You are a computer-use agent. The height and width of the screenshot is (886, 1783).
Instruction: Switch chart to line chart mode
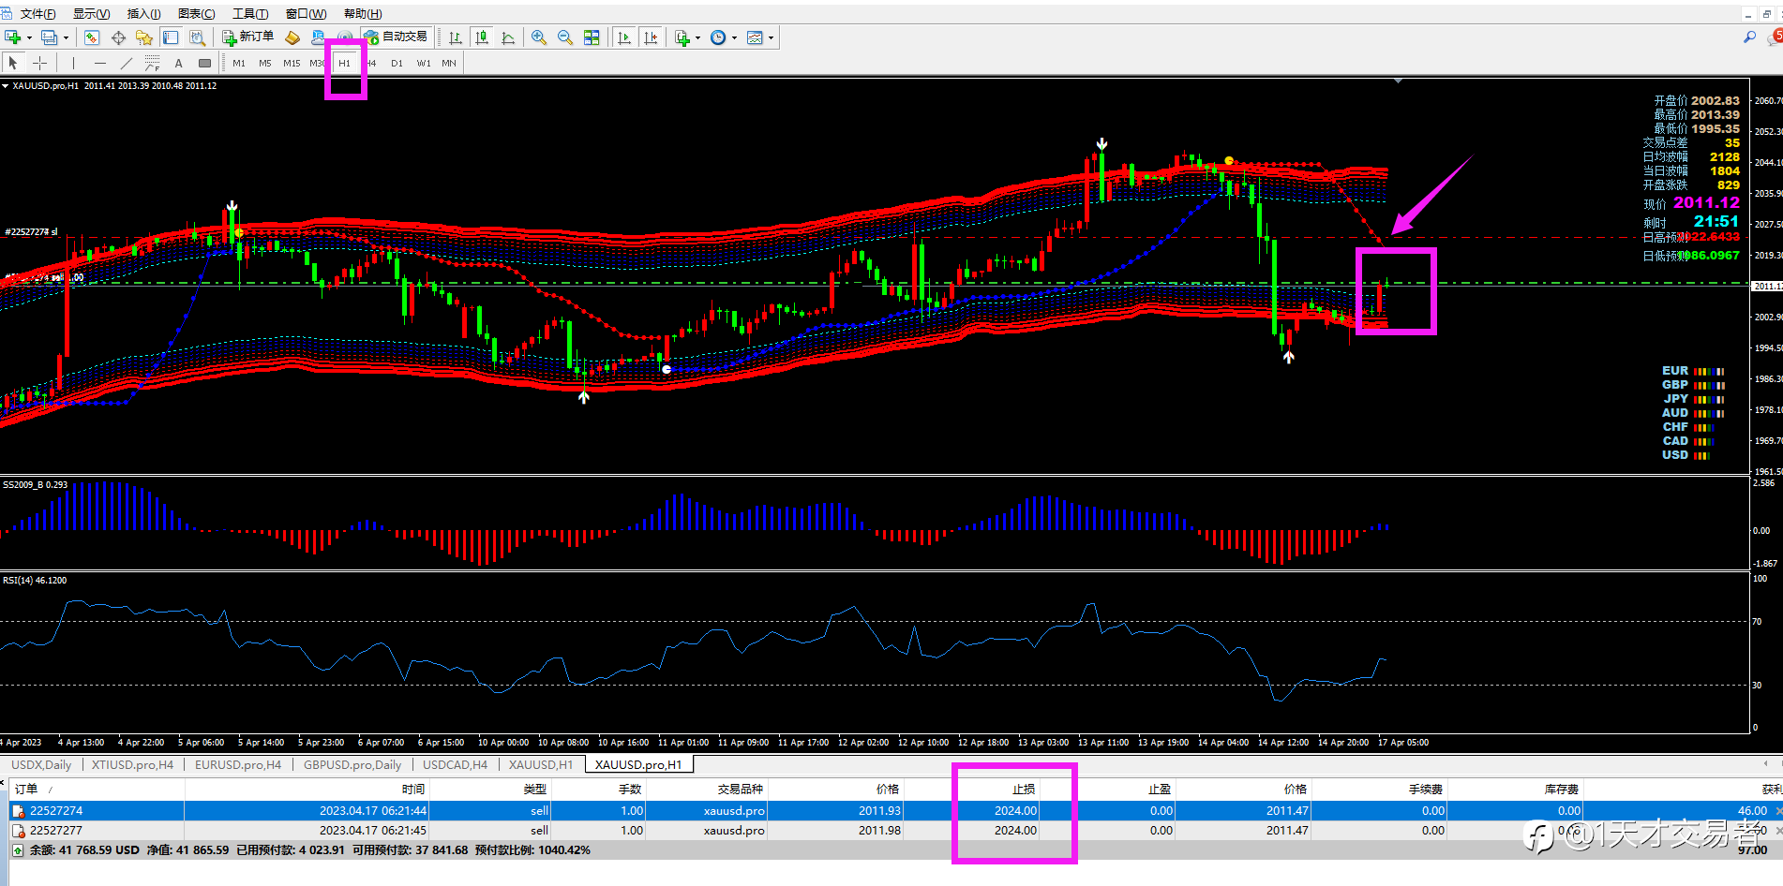508,37
